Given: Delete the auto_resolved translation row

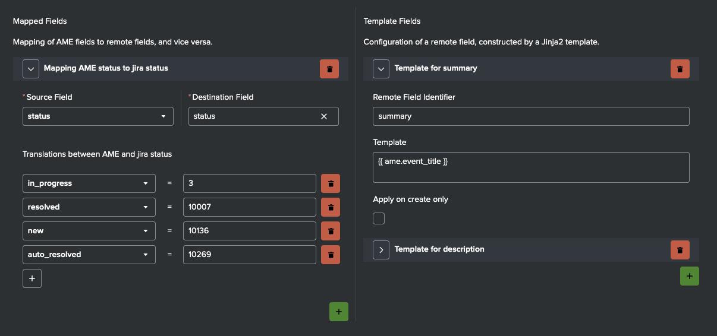Looking at the screenshot, I should tap(331, 255).
